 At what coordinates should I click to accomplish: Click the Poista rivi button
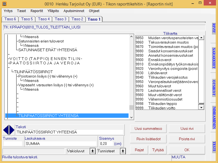click(187, 139)
